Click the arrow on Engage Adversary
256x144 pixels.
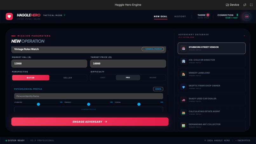[x=106, y=122]
